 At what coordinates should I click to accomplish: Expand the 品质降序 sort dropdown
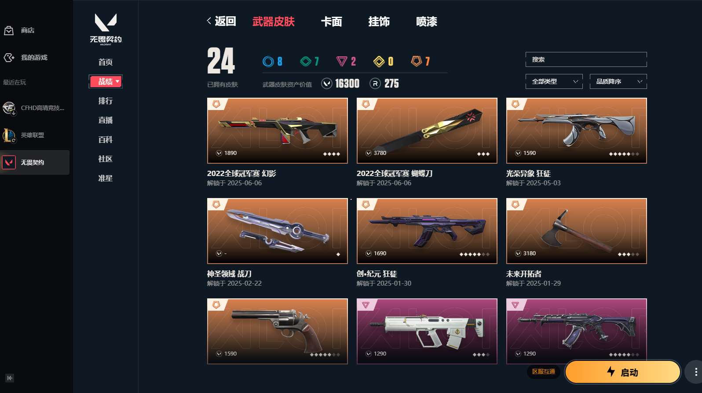point(618,81)
